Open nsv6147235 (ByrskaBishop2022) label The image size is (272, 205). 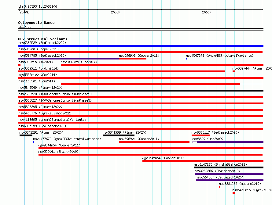(220, 164)
